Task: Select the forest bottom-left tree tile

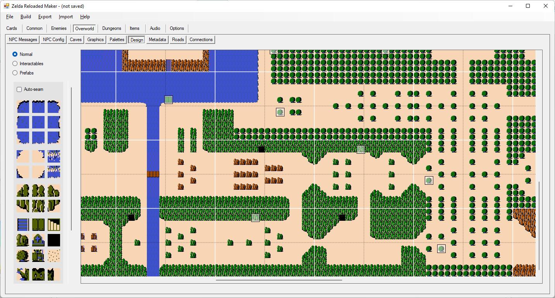Action: pos(23,206)
